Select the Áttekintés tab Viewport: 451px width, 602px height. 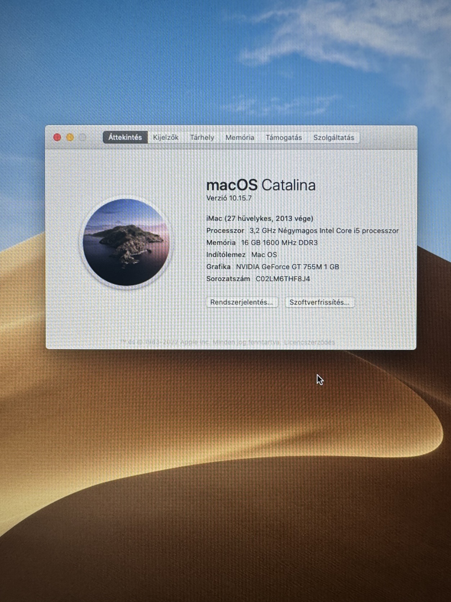click(125, 137)
